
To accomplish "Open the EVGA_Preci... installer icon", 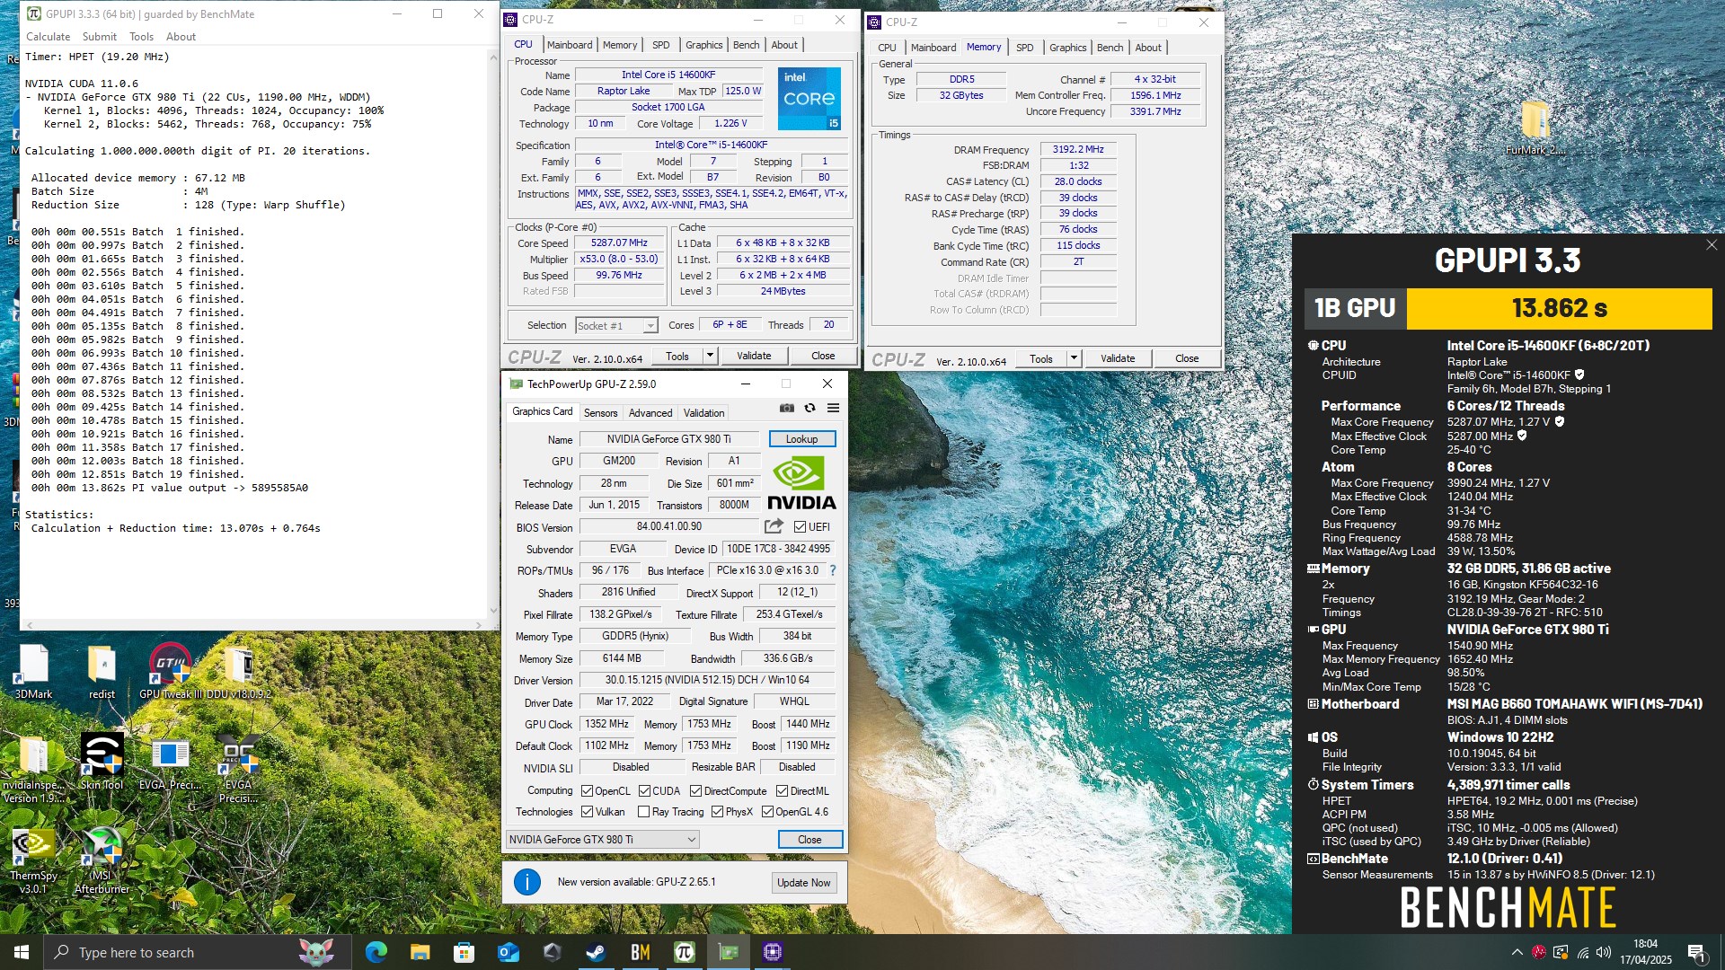I will pos(170,764).
